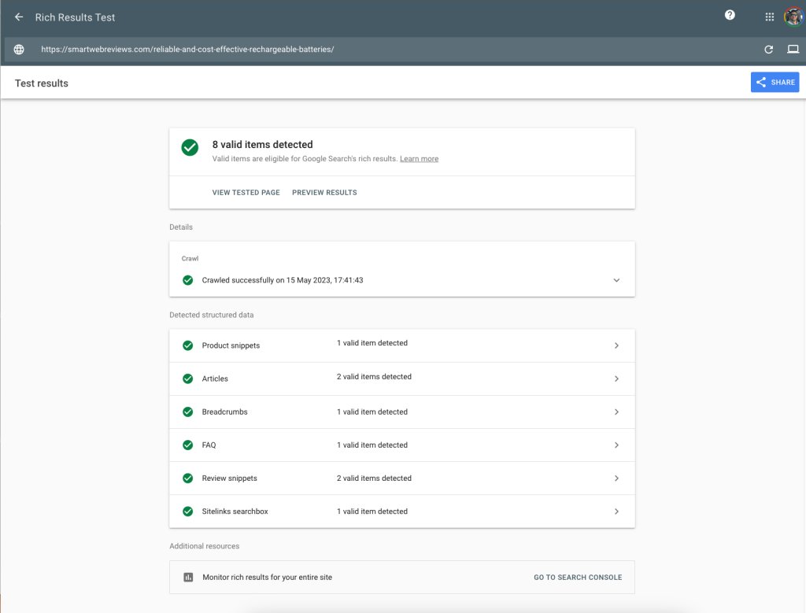Click the bar chart monitor icon
The image size is (806, 613).
(x=188, y=577)
